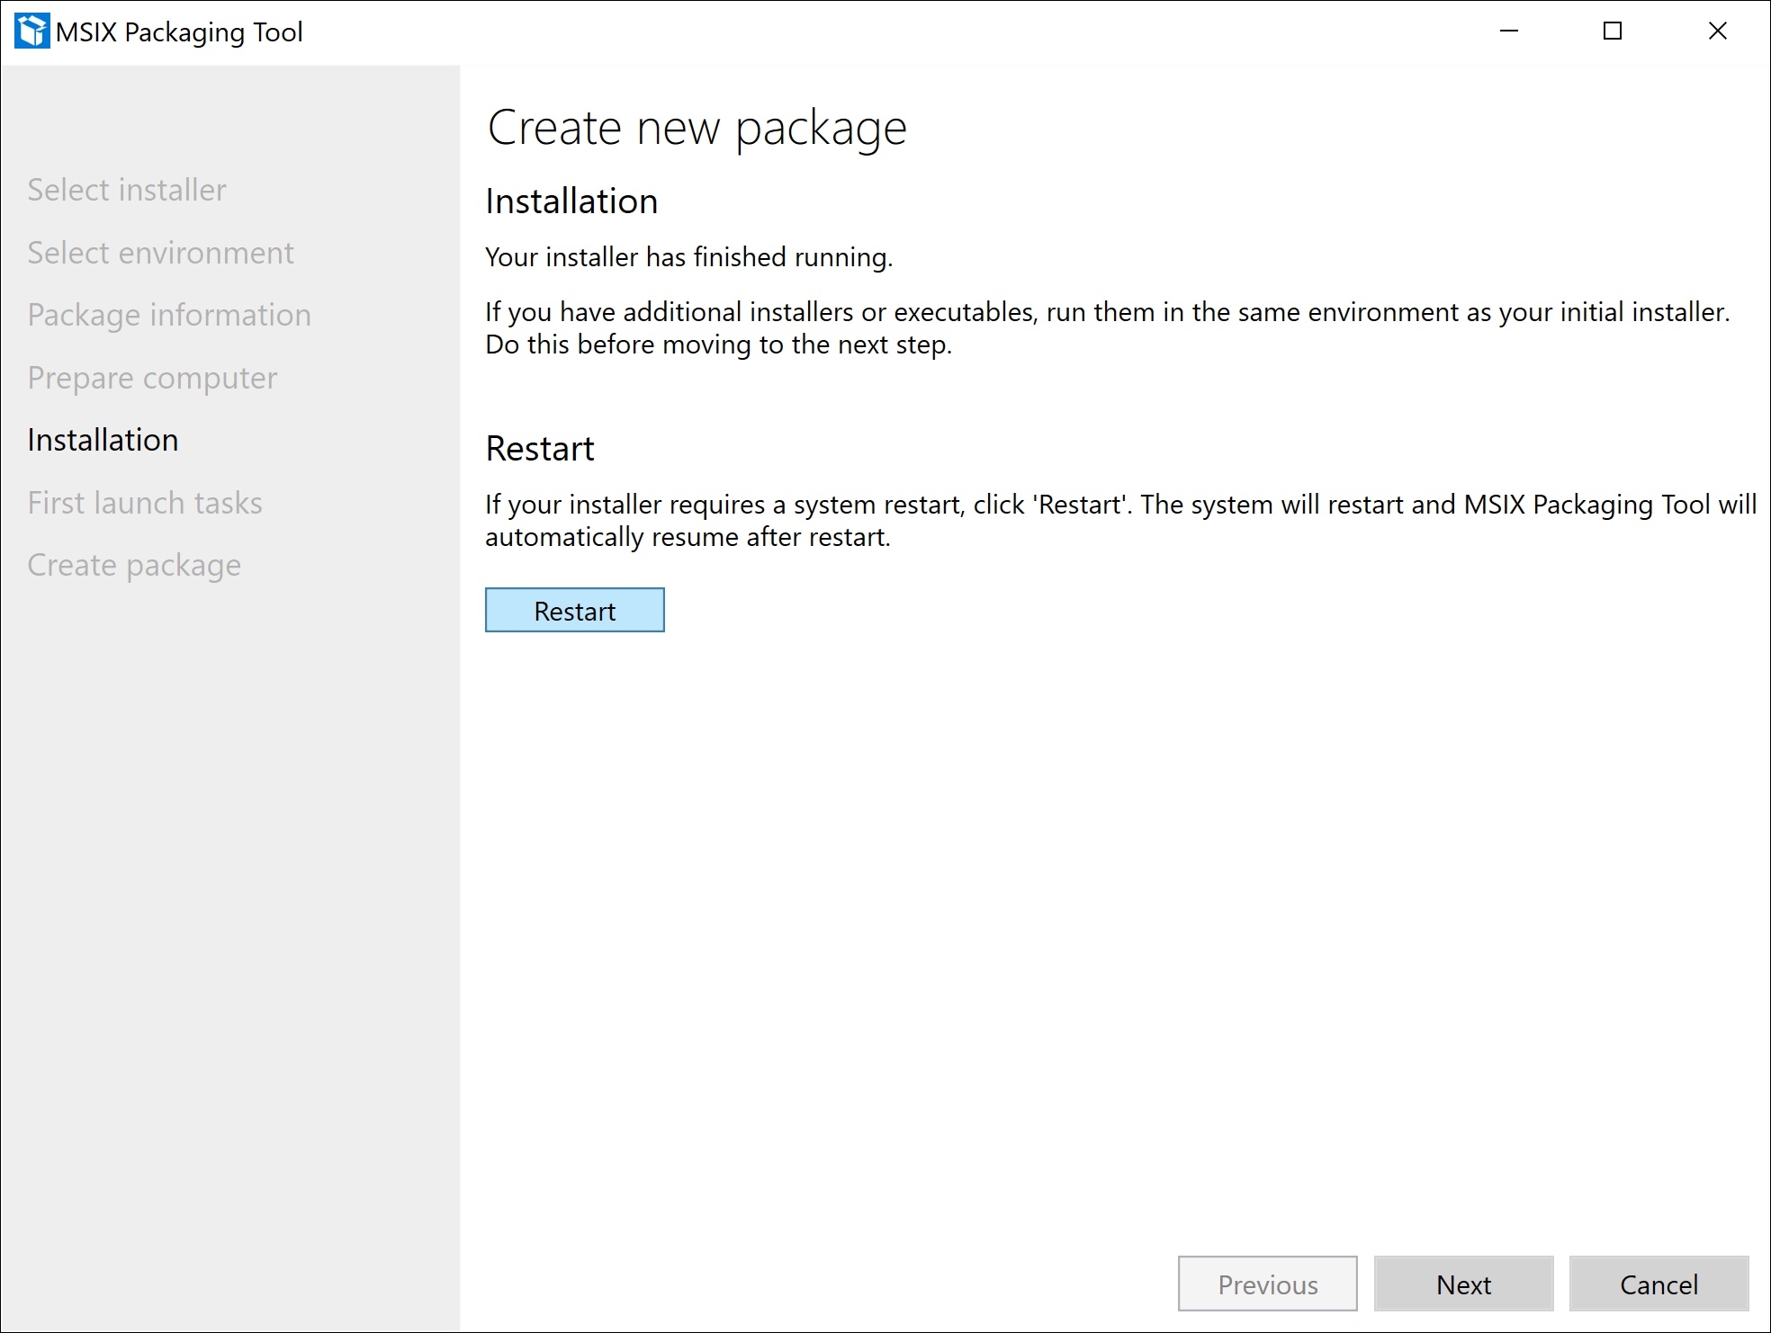
Task: Select the Installation step in the sidebar
Action: coord(103,440)
